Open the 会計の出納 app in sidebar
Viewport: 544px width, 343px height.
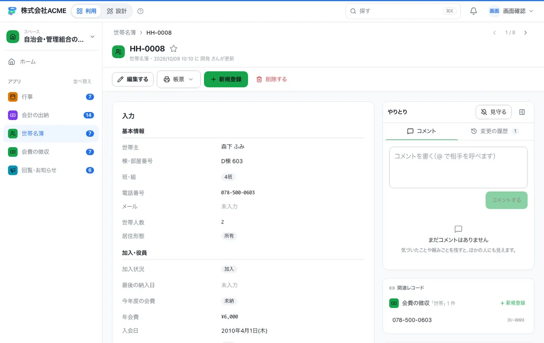51,115
